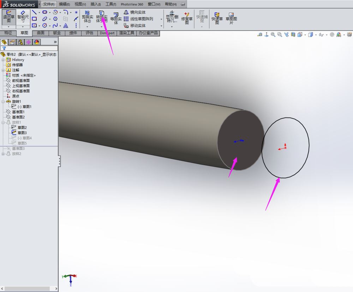Open dropdown under 剪裁实体 button
Viewport: 353px width, 292px height.
tap(87, 27)
